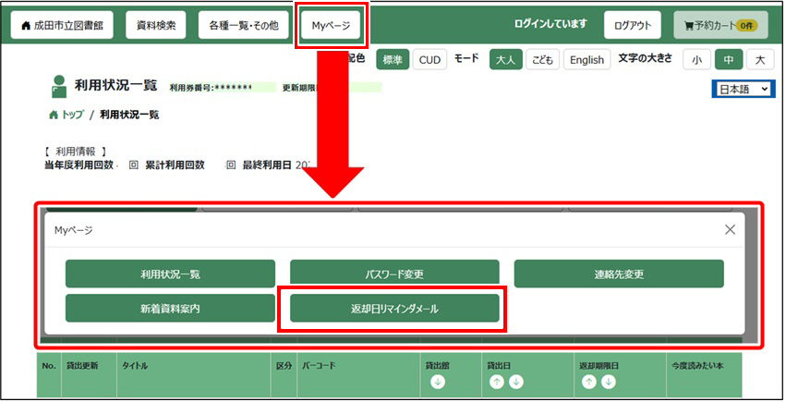The width and height of the screenshot is (786, 402).
Task: Click the user profile icon beside 利用状況一覧
Action: (59, 86)
